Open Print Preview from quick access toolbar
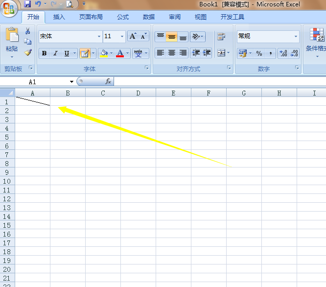Screen dimensions: 326x287 [x=70, y=4]
